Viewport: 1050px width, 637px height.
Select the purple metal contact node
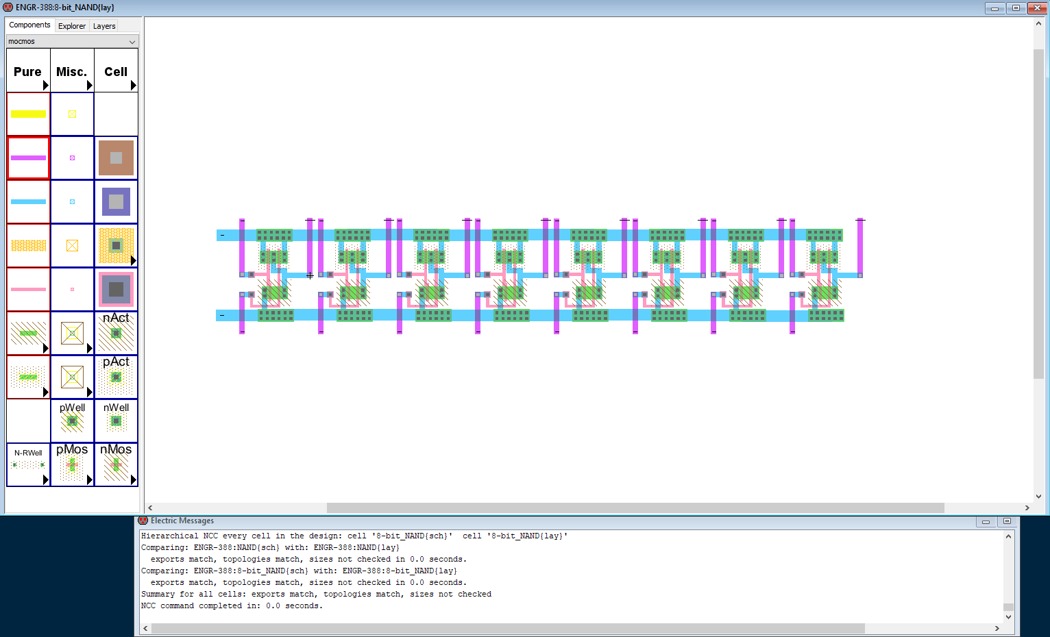(x=116, y=201)
